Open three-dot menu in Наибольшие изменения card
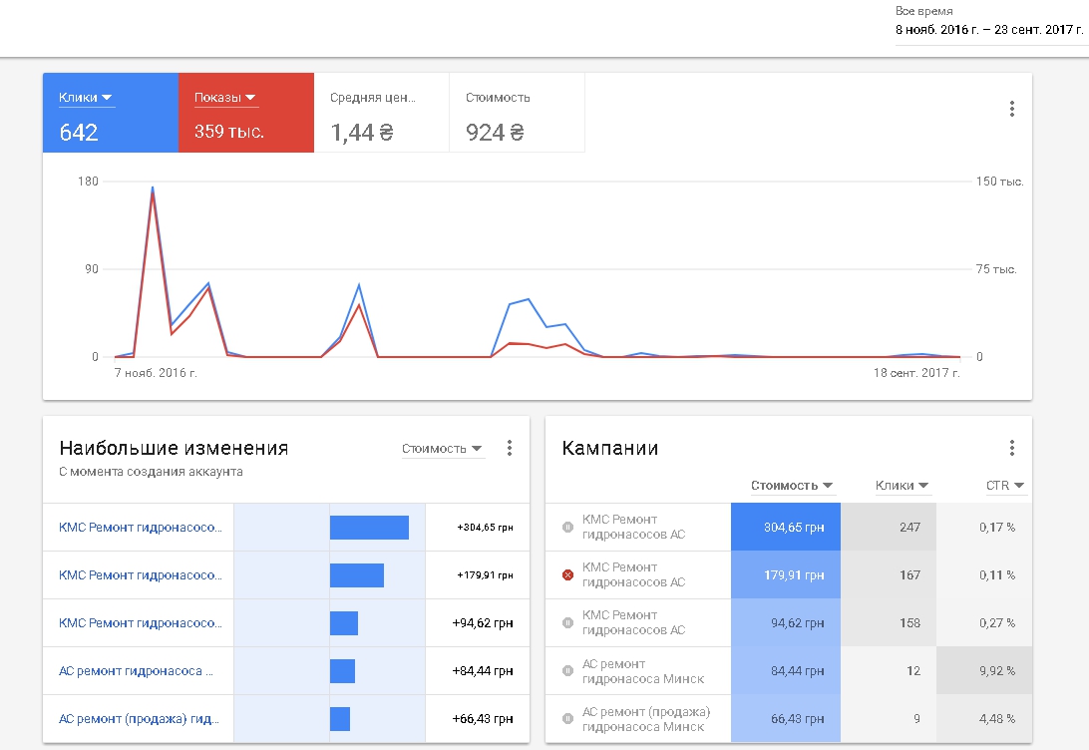Screen dimensions: 1089x750 click(x=510, y=448)
